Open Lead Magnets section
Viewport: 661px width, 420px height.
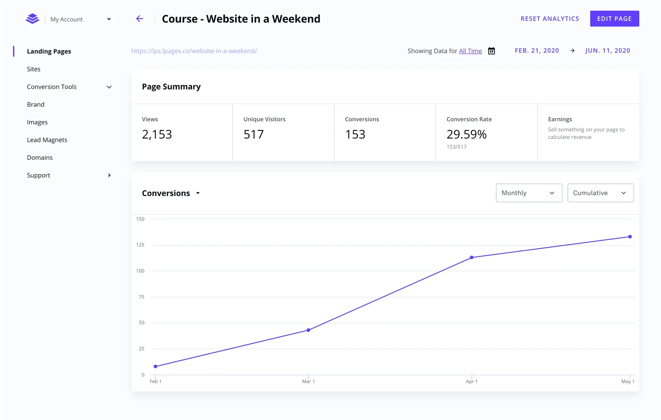coord(47,140)
